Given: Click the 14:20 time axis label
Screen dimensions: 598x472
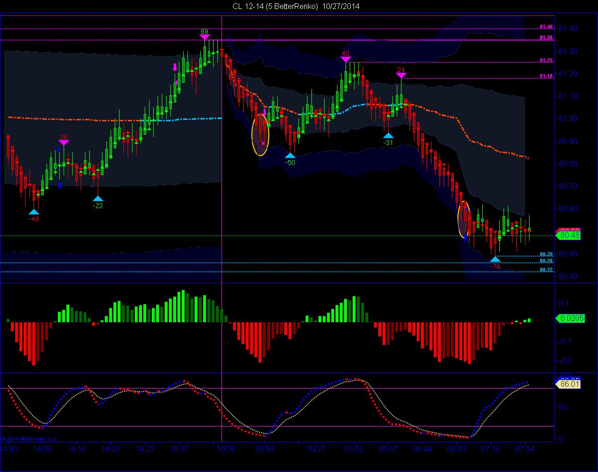Looking at the screenshot, I should 111,448.
